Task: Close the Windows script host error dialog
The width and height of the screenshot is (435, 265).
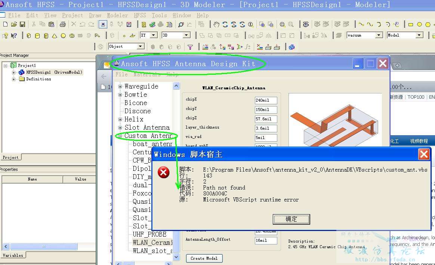Action: point(424,154)
